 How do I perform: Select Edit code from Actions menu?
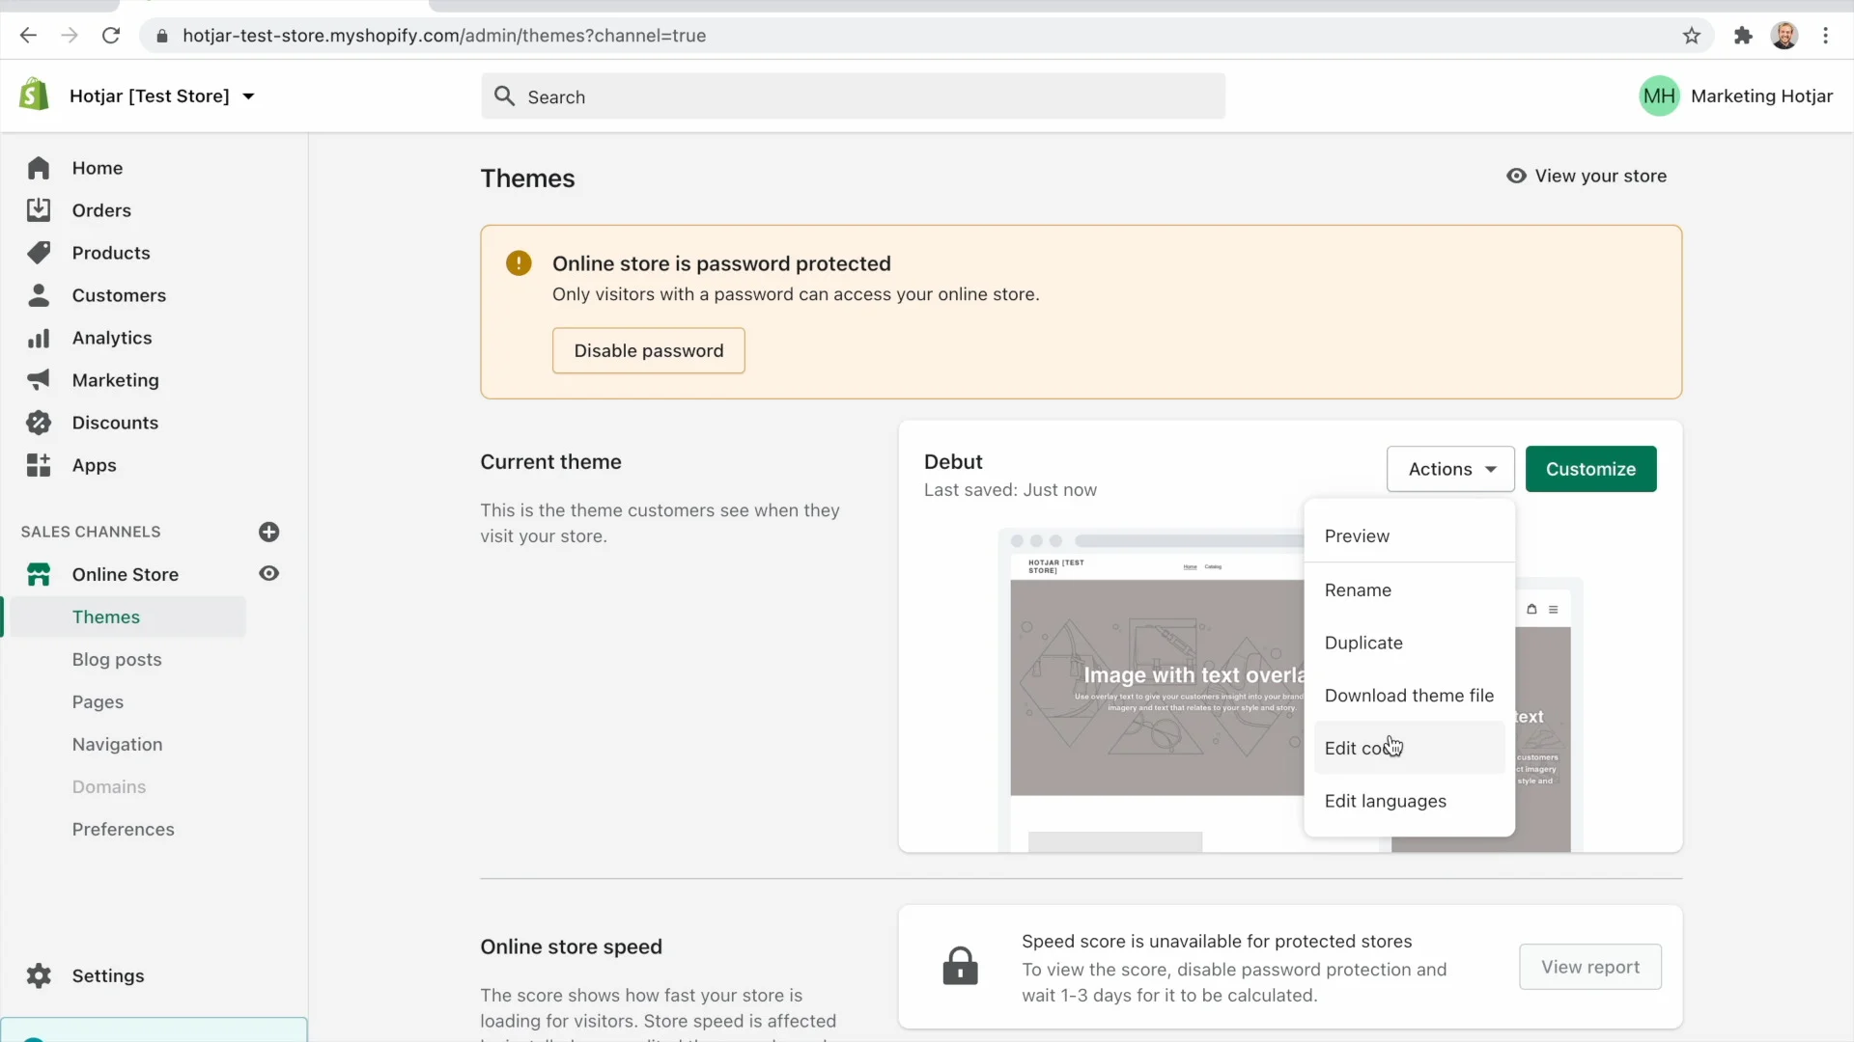[1365, 747]
